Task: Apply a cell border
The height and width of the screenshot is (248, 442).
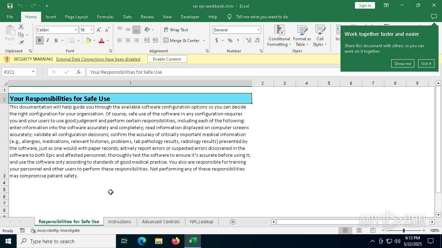Action: [x=72, y=40]
